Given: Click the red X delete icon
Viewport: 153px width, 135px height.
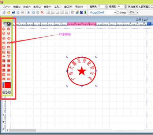Looking at the screenshot, I should tap(42, 12).
